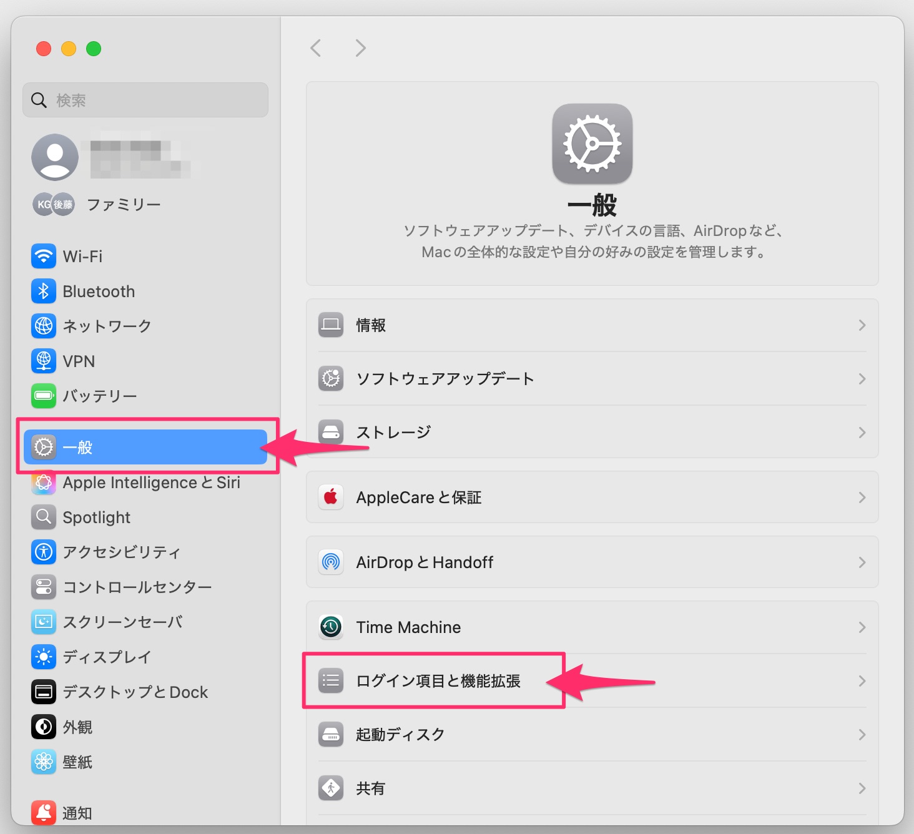Select the デスクトップと Dock sidebar label

(135, 692)
